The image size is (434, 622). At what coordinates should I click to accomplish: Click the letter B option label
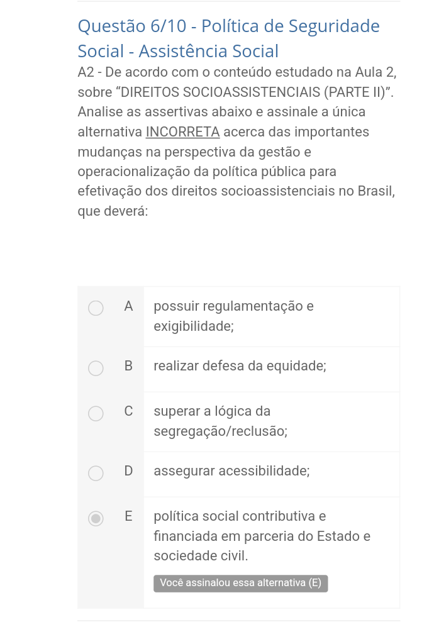click(x=129, y=366)
